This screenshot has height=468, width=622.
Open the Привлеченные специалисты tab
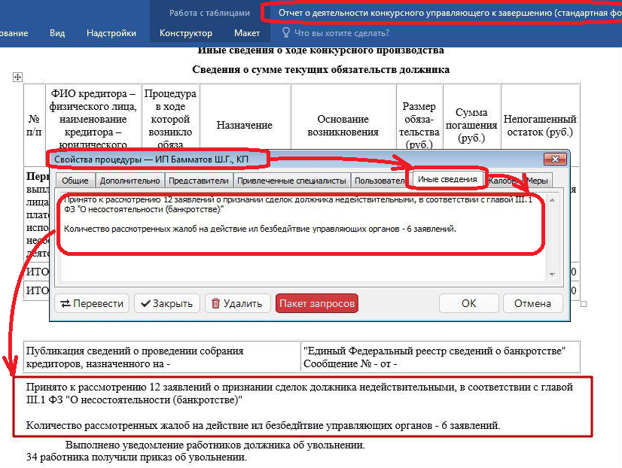pos(291,181)
